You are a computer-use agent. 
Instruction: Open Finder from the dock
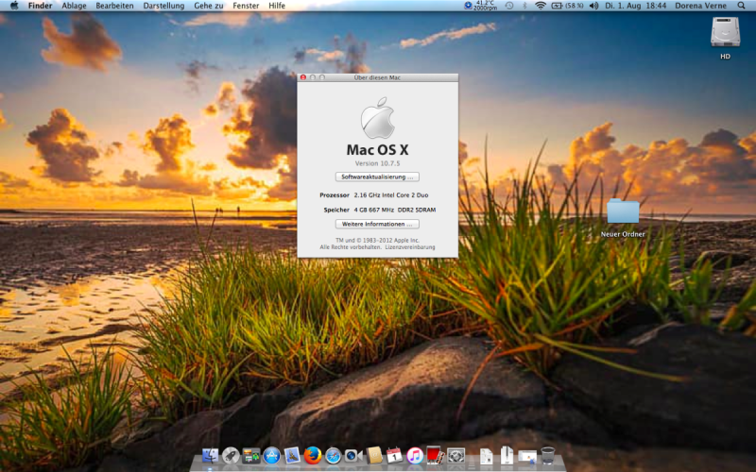pyautogui.click(x=209, y=455)
